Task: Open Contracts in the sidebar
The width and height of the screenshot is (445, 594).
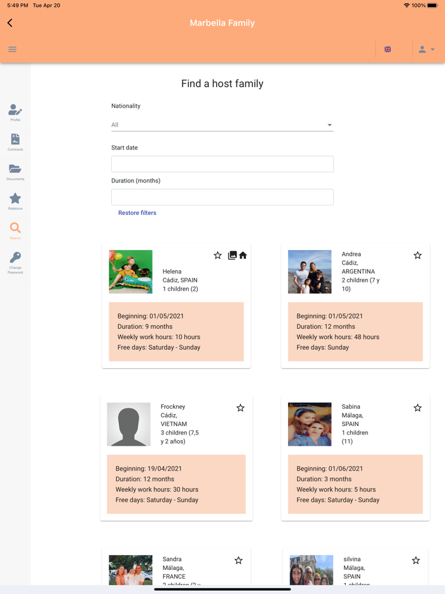Action: tap(15, 142)
